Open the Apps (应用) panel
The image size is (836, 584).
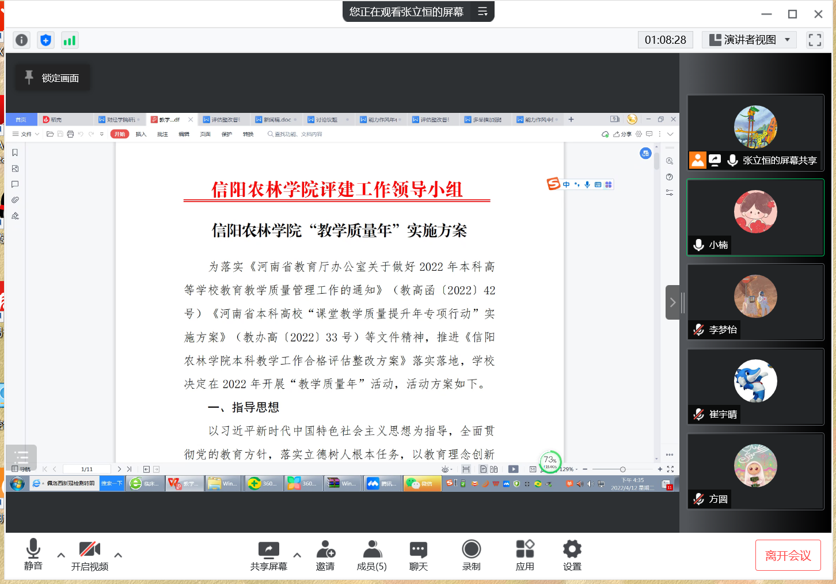(525, 555)
